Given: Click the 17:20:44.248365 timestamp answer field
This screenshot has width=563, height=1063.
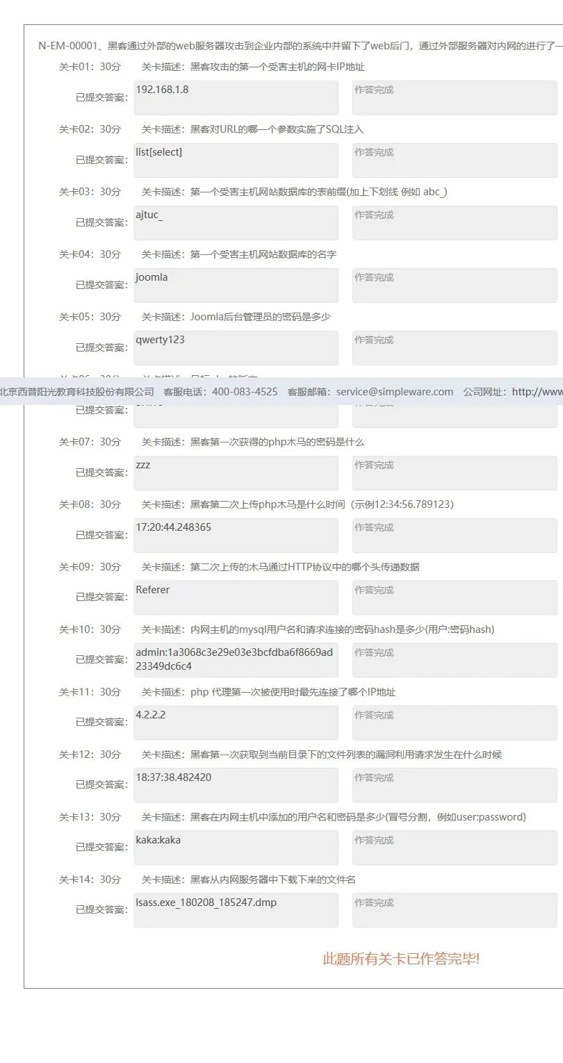Looking at the screenshot, I should click(x=236, y=535).
